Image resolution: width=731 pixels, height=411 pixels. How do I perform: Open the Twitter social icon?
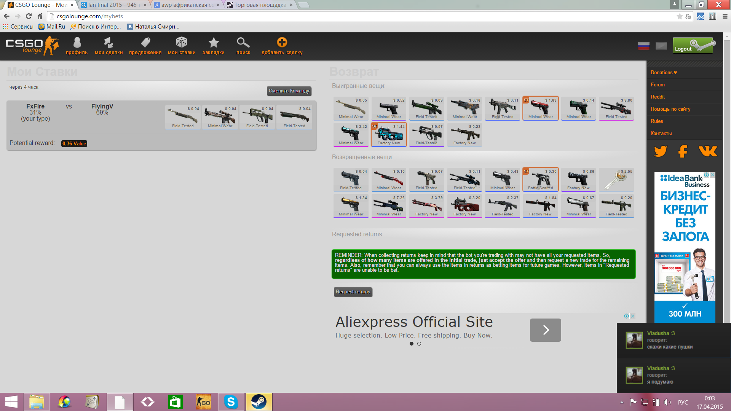click(661, 151)
